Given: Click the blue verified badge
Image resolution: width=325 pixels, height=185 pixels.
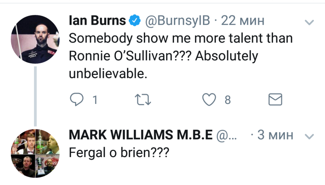Looking at the screenshot, I should coord(135,21).
